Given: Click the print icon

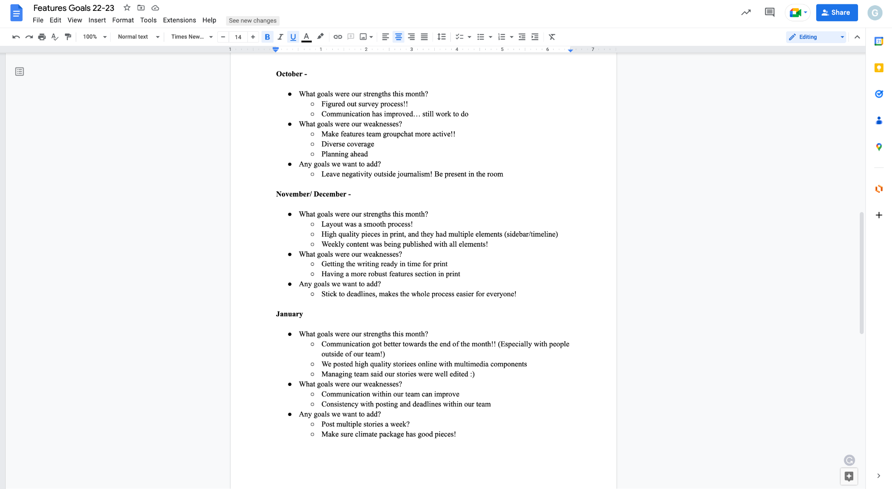Looking at the screenshot, I should pyautogui.click(x=42, y=37).
